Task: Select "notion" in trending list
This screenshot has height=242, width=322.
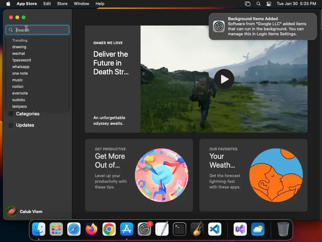Action: [18, 86]
